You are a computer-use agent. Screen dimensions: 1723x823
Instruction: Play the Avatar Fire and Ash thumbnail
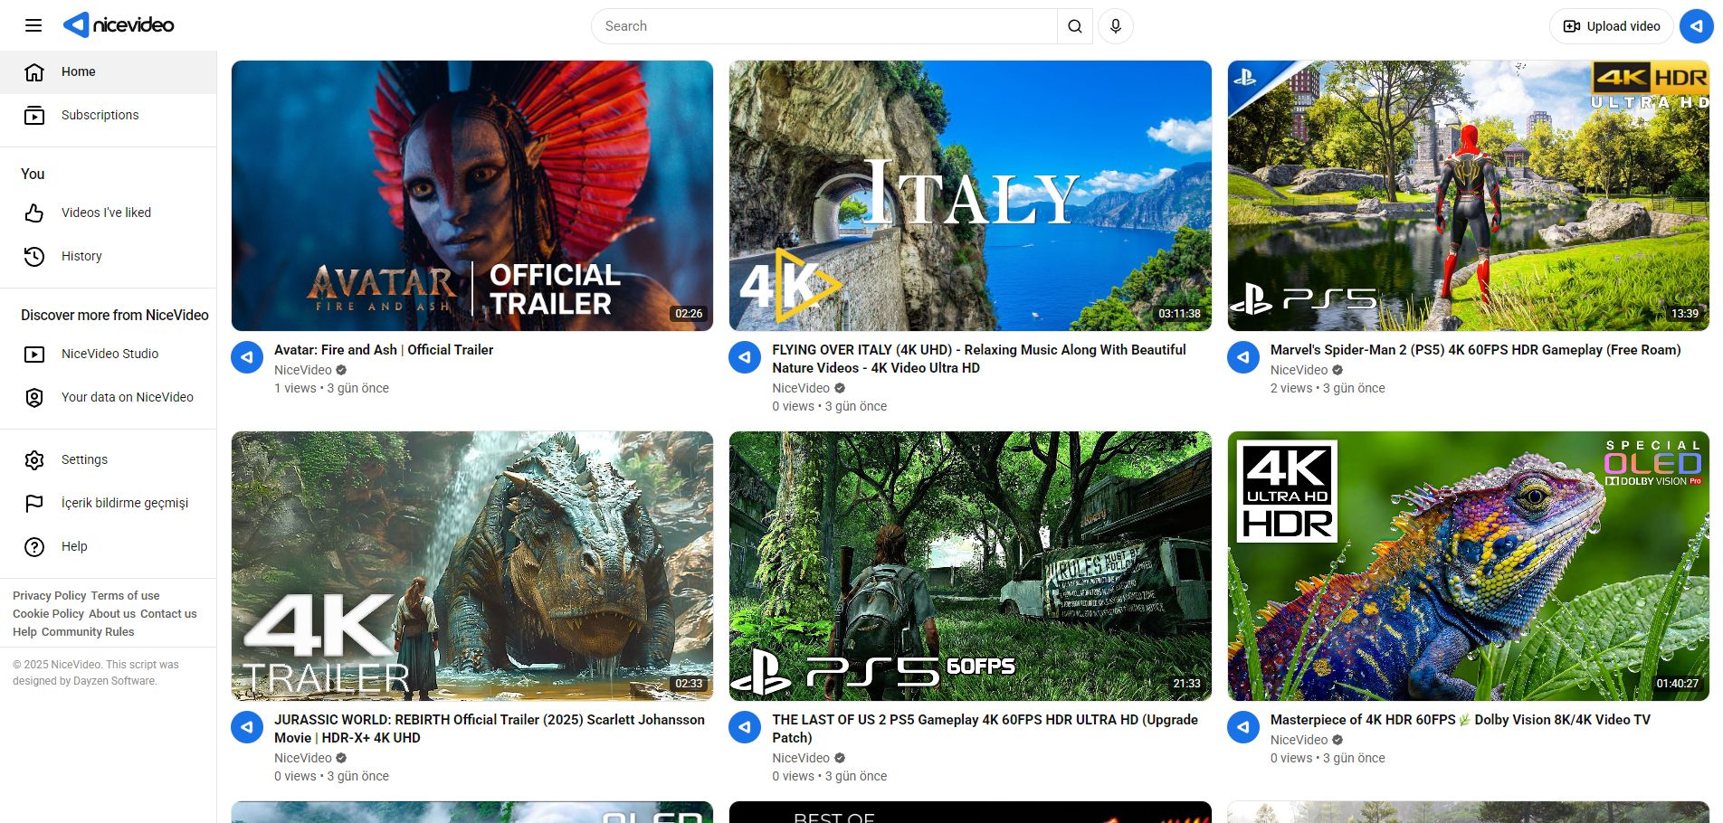pos(472,195)
